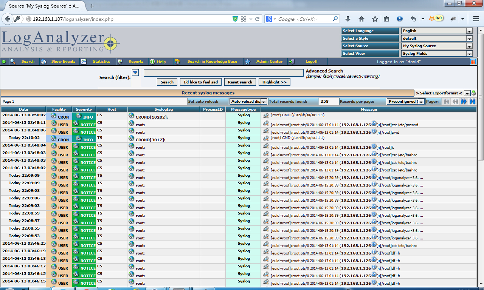The image size is (484, 290).
Task: Open the Select Language dropdown showing English
Action: [x=469, y=31]
